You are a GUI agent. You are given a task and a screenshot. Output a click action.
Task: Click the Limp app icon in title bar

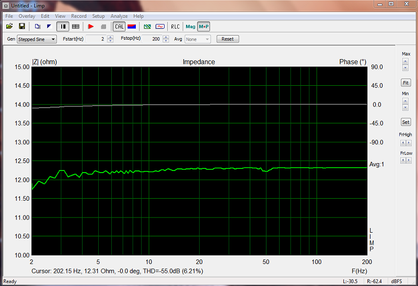tap(6, 6)
